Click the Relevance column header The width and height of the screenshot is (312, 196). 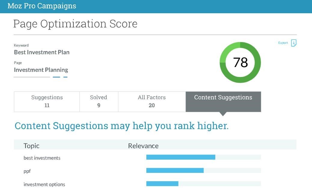[x=143, y=146]
